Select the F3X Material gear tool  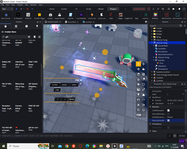[144, 74]
